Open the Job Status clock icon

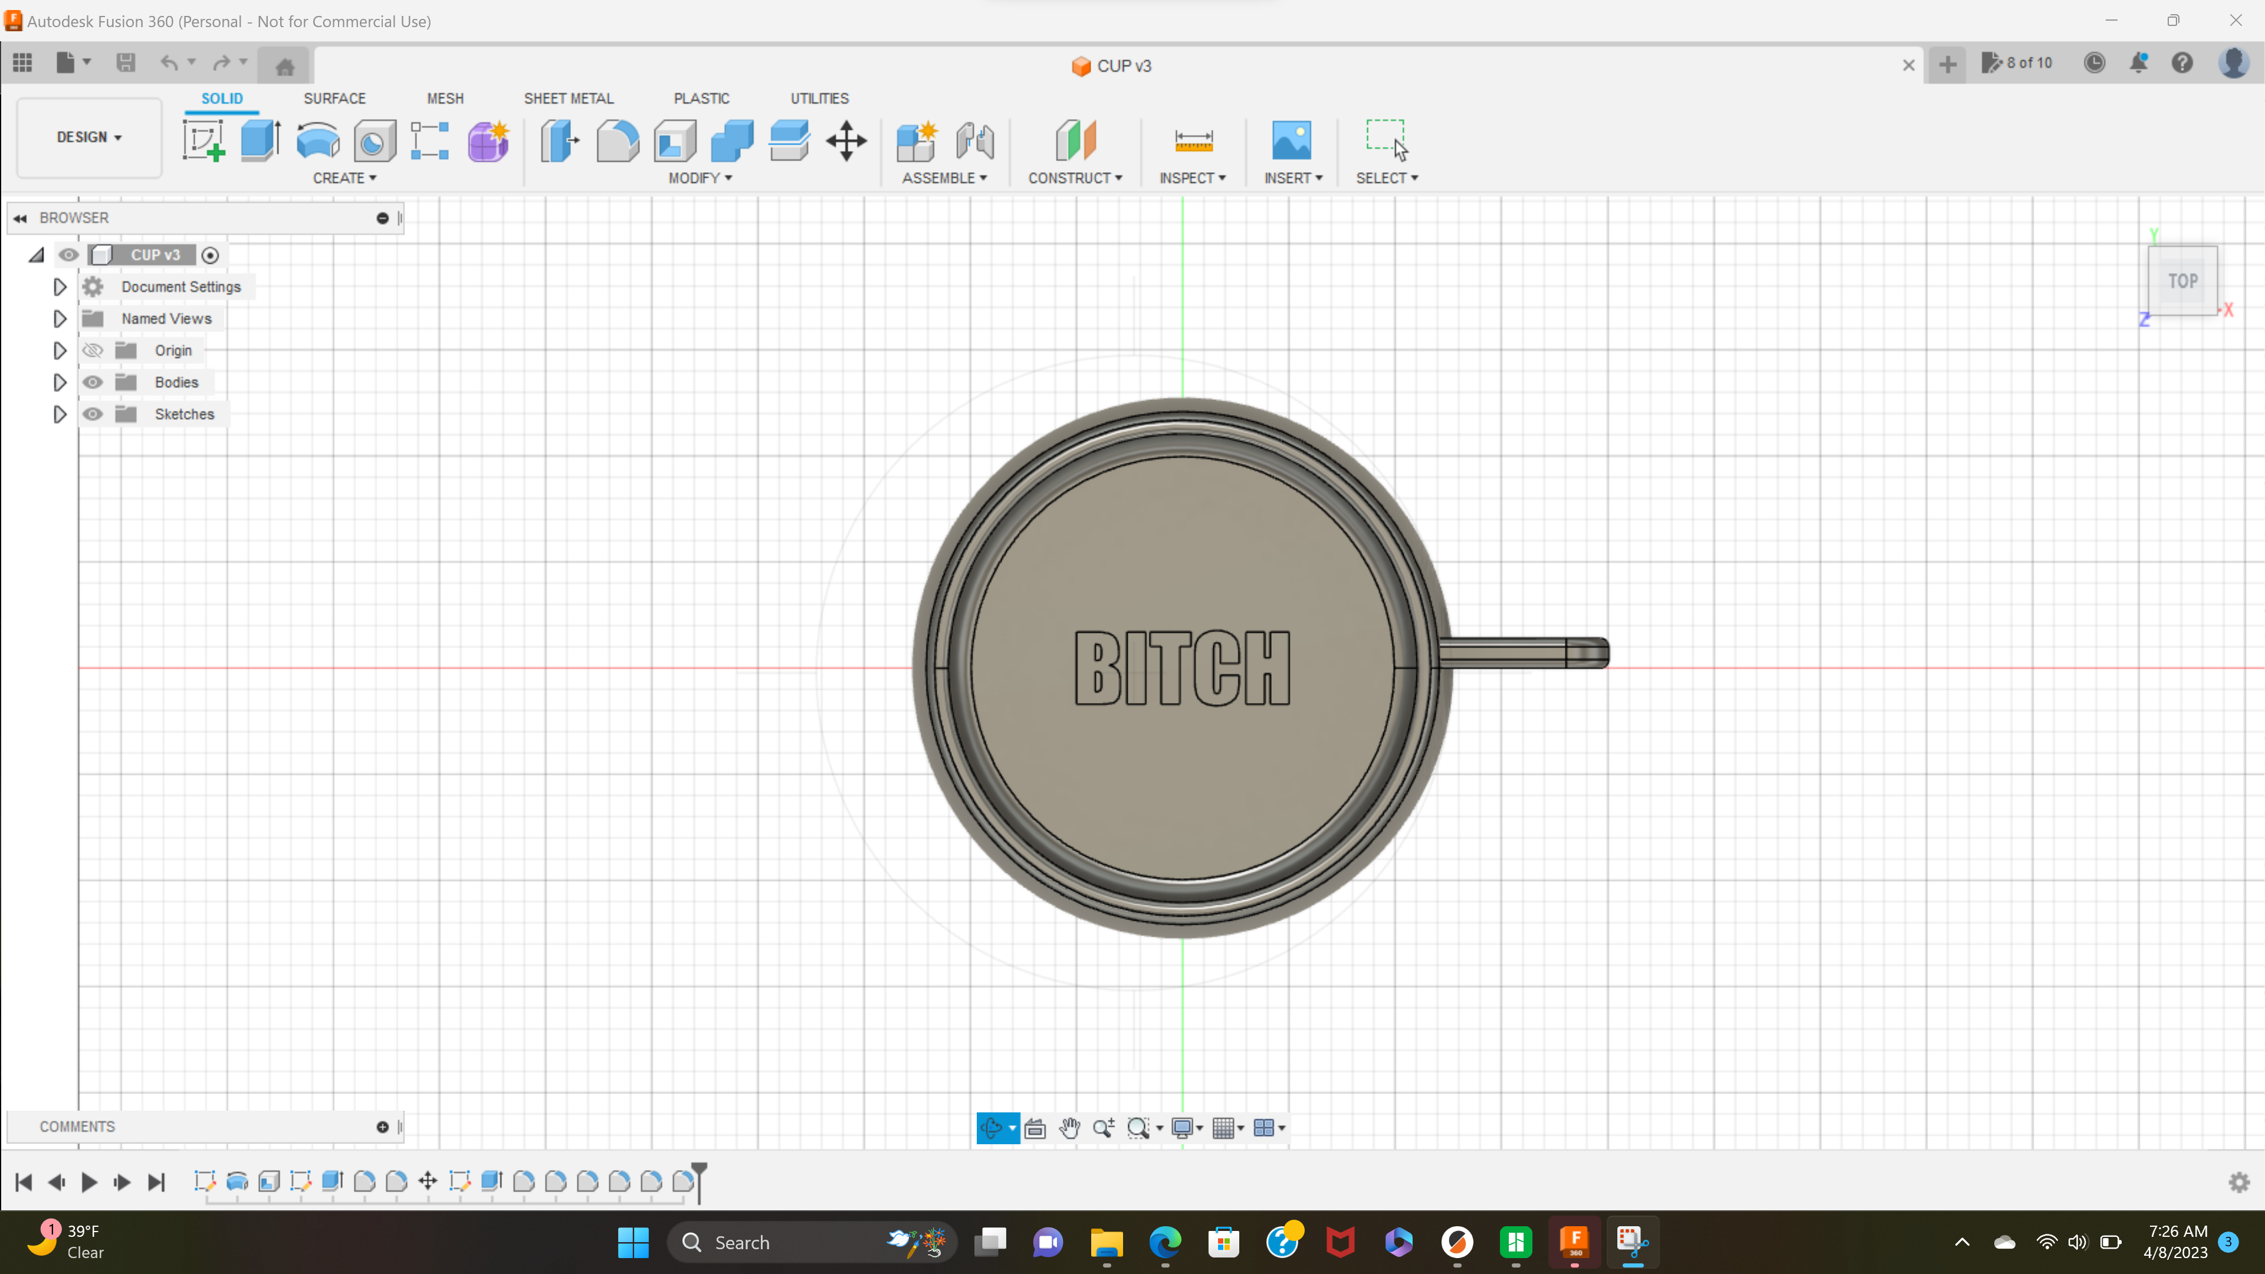(x=2095, y=63)
